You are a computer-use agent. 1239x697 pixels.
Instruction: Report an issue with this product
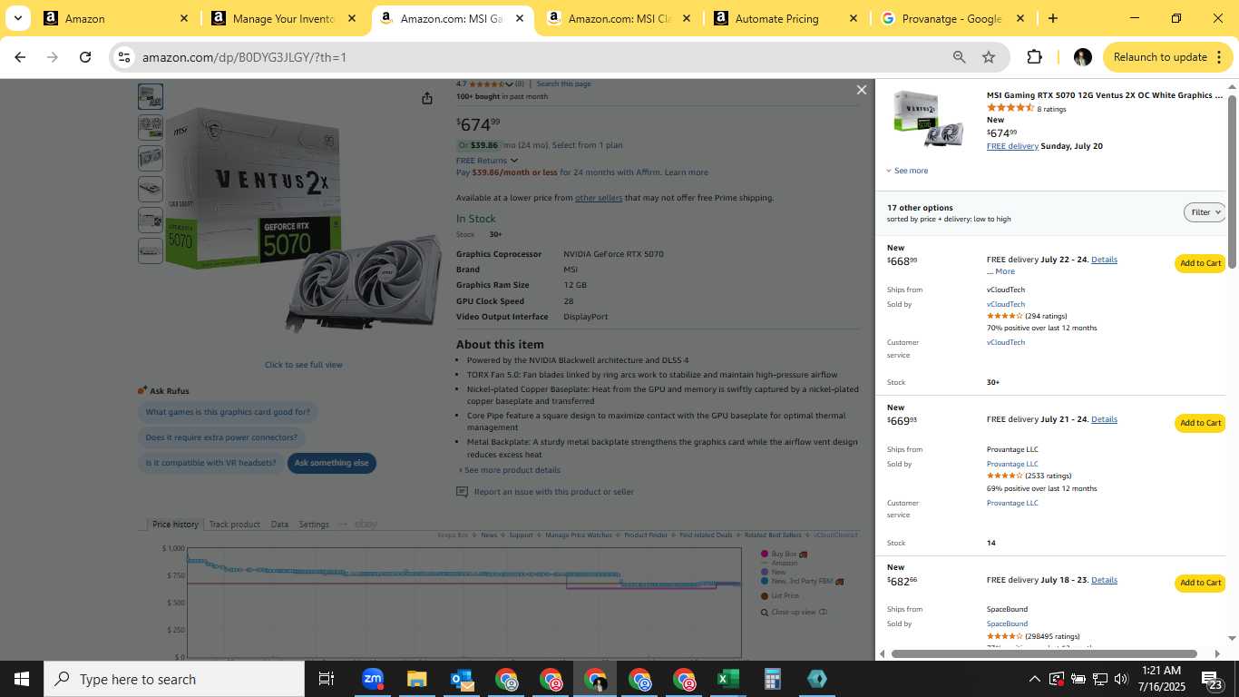(x=545, y=492)
